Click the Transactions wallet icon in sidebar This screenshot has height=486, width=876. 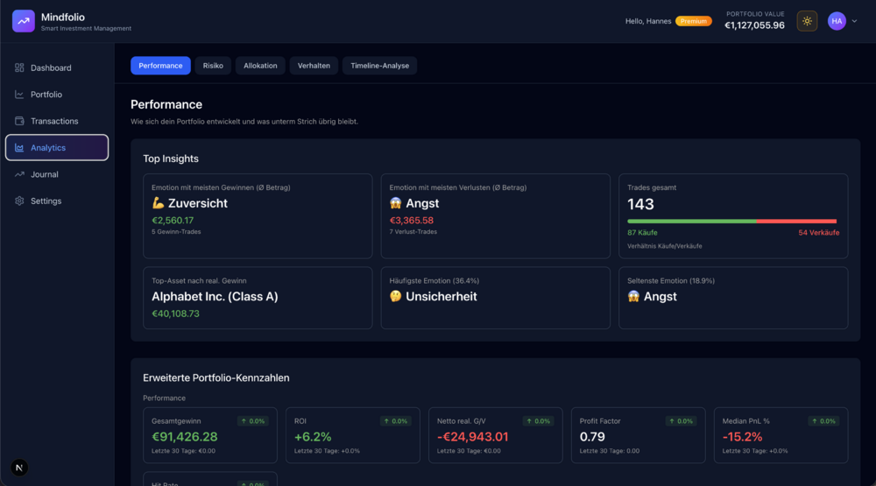[x=19, y=121]
